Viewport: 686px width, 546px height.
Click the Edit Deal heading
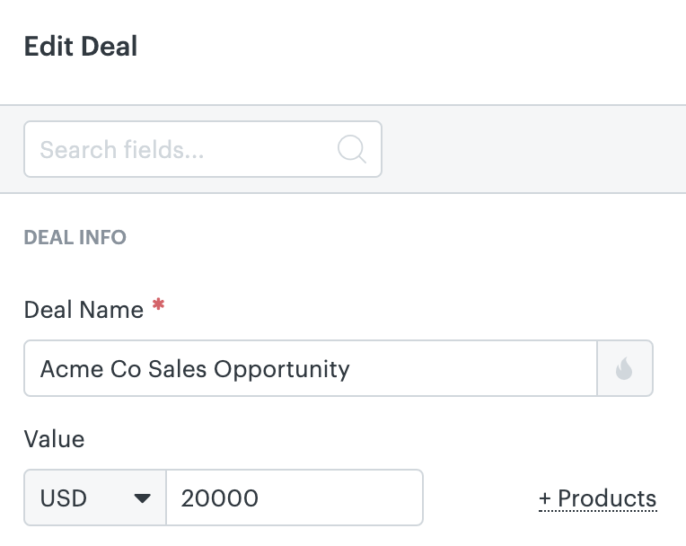(81, 47)
